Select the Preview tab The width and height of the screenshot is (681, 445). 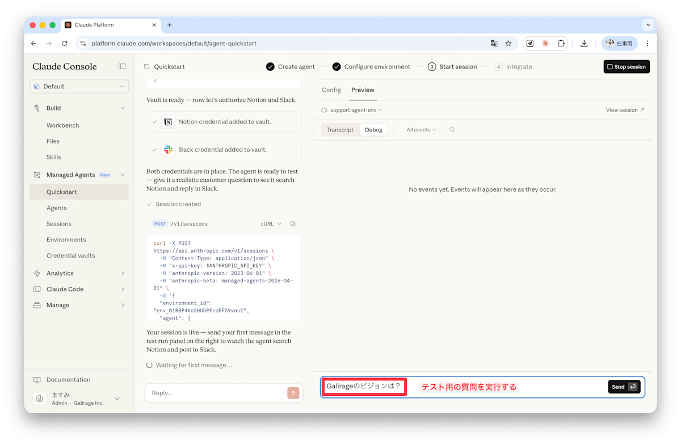363,90
